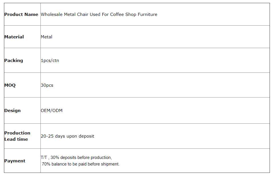
Task: Click the Material row label
Action: [14, 37]
